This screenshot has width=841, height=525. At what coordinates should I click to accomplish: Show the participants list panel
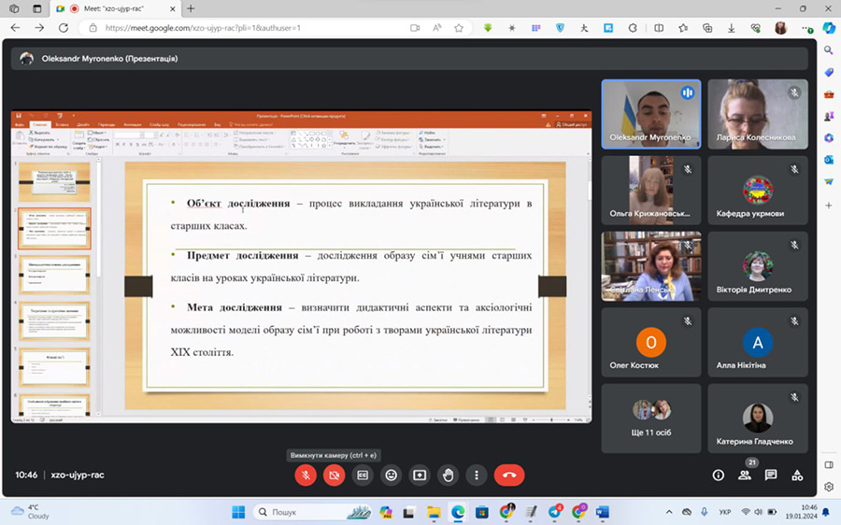744,475
